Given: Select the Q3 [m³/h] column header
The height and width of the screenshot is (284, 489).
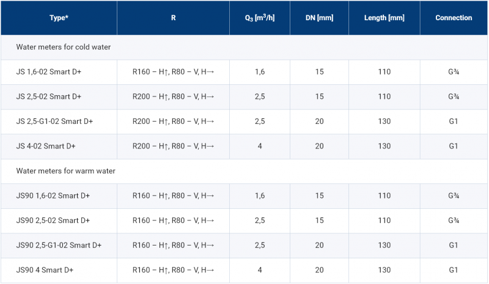Looking at the screenshot, I should (x=260, y=18).
